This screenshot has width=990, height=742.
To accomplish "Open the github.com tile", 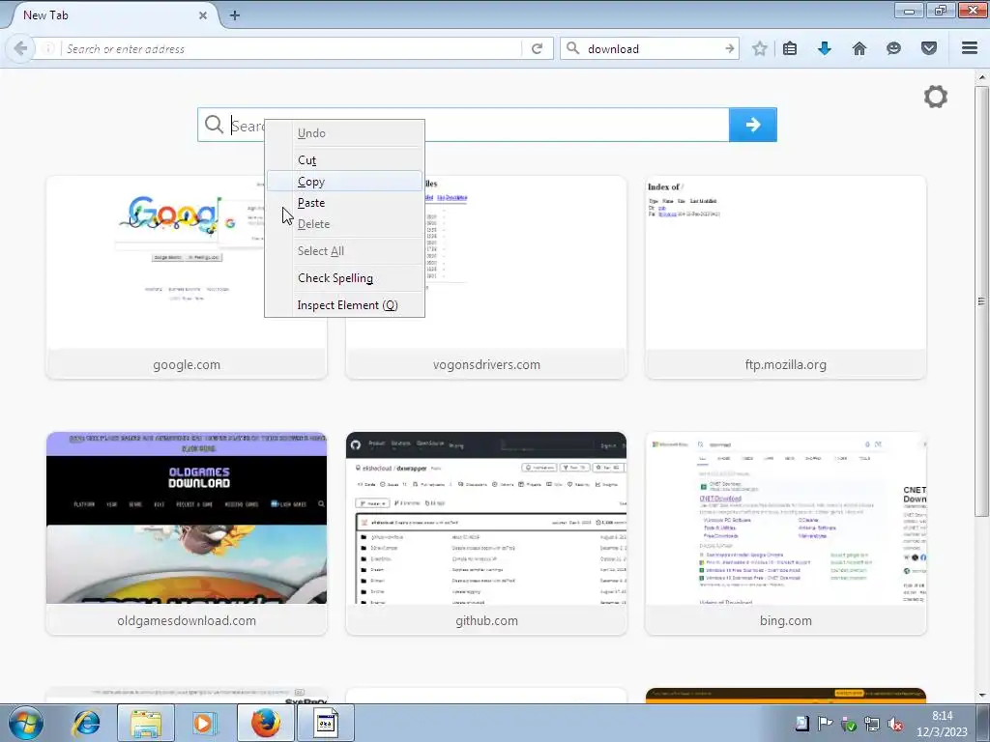I will coord(486,533).
